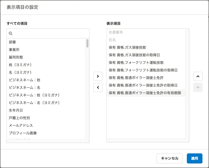
Task: Click the left arrow to remove item
Action: click(98, 87)
